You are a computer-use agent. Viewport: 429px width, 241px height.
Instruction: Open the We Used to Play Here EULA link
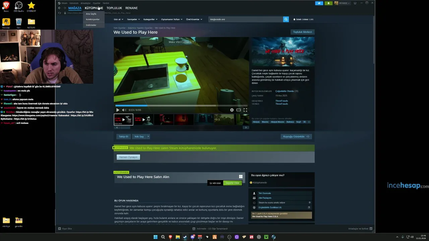click(x=265, y=217)
